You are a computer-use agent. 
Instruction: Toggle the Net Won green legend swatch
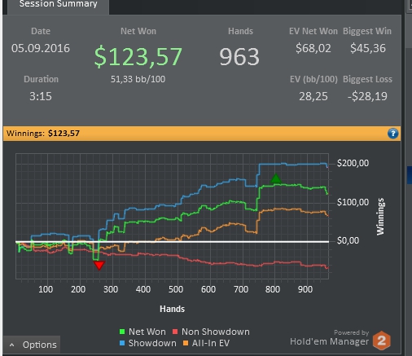pos(122,332)
